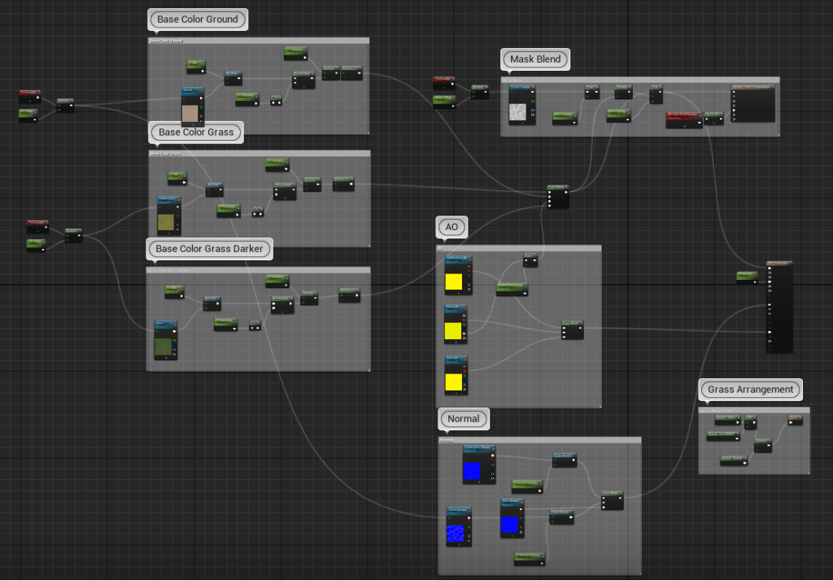Toggle pin visibility on the Lerp node in AO
The height and width of the screenshot is (580, 833).
point(582,321)
